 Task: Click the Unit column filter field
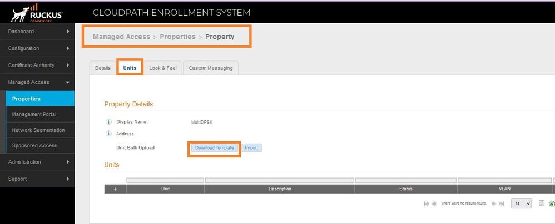click(165, 180)
